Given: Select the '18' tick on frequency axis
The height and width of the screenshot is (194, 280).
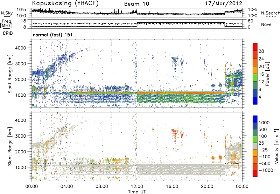Looking at the screenshot, I should (23, 21).
